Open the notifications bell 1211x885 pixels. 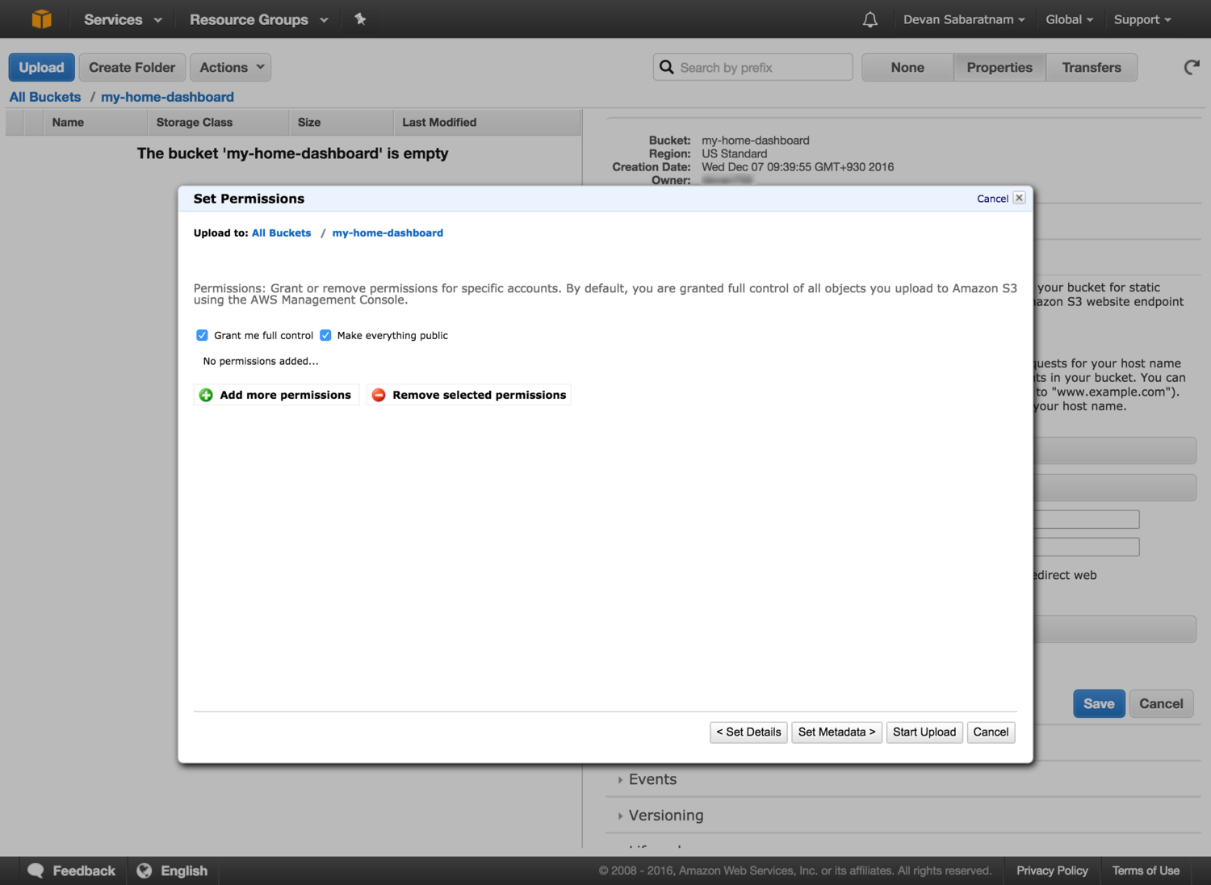point(869,19)
